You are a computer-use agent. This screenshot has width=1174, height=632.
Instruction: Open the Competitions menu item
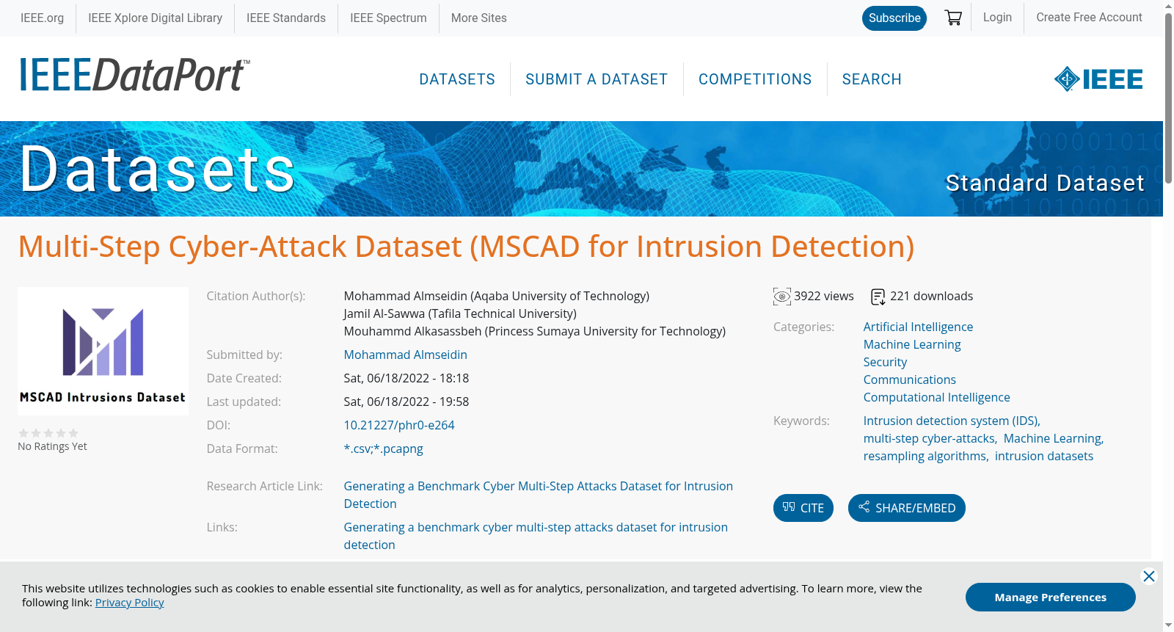[x=755, y=79]
